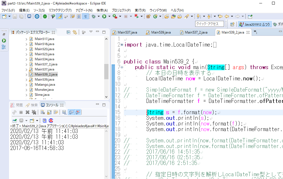The height and width of the screenshot is (179, 283).
Task: Click the Debug bug icon in the toolbar
Action: pyautogui.click(x=94, y=17)
